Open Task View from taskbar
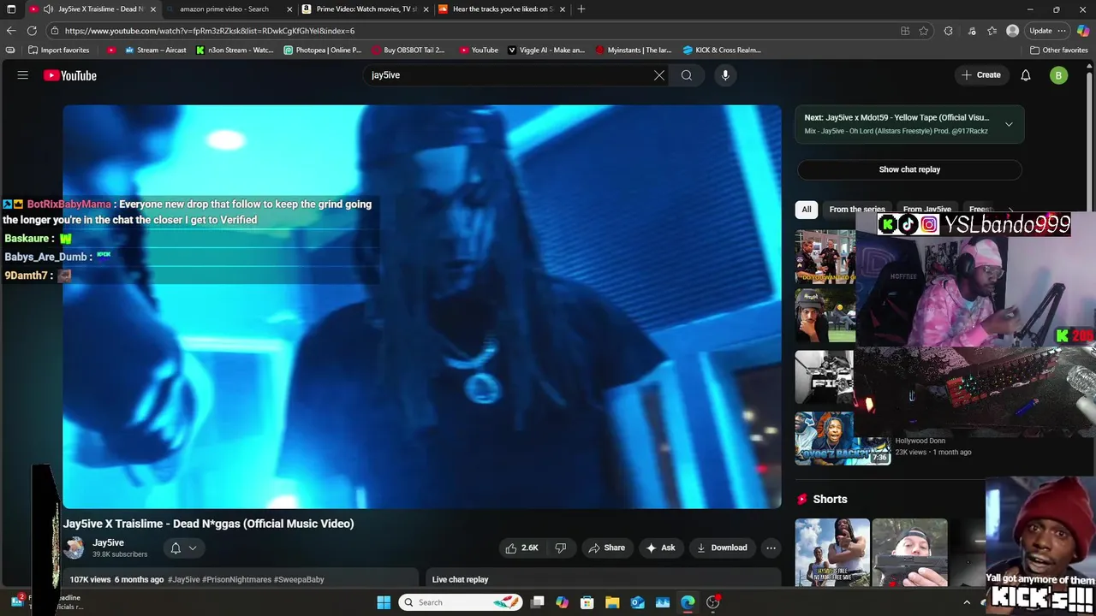The width and height of the screenshot is (1096, 616). pos(537,602)
